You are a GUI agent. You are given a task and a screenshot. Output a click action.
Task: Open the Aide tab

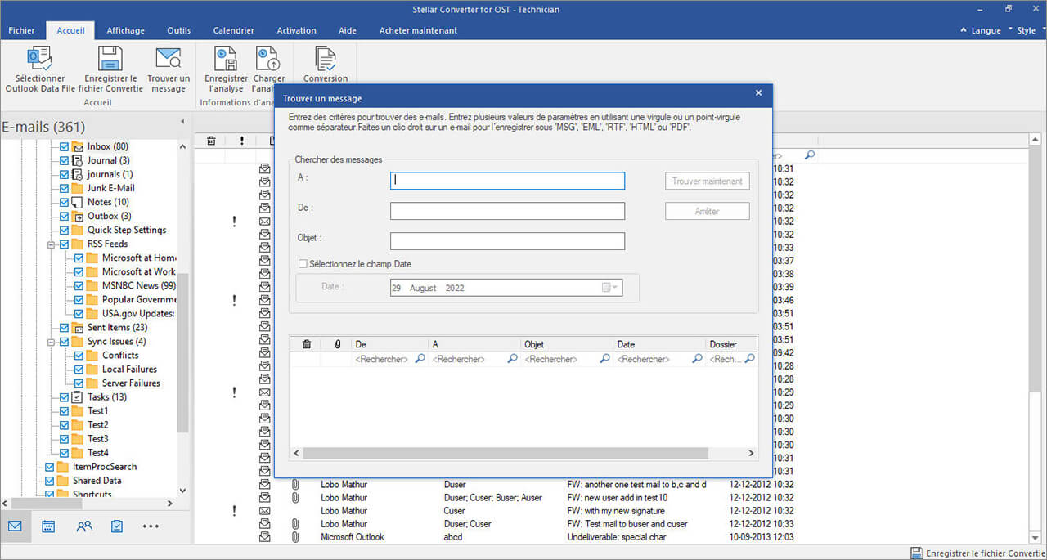click(347, 30)
